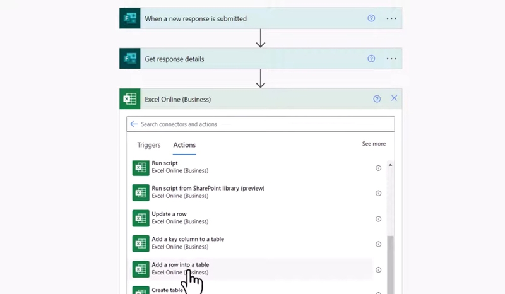Click the back arrow in the search box

tap(134, 124)
